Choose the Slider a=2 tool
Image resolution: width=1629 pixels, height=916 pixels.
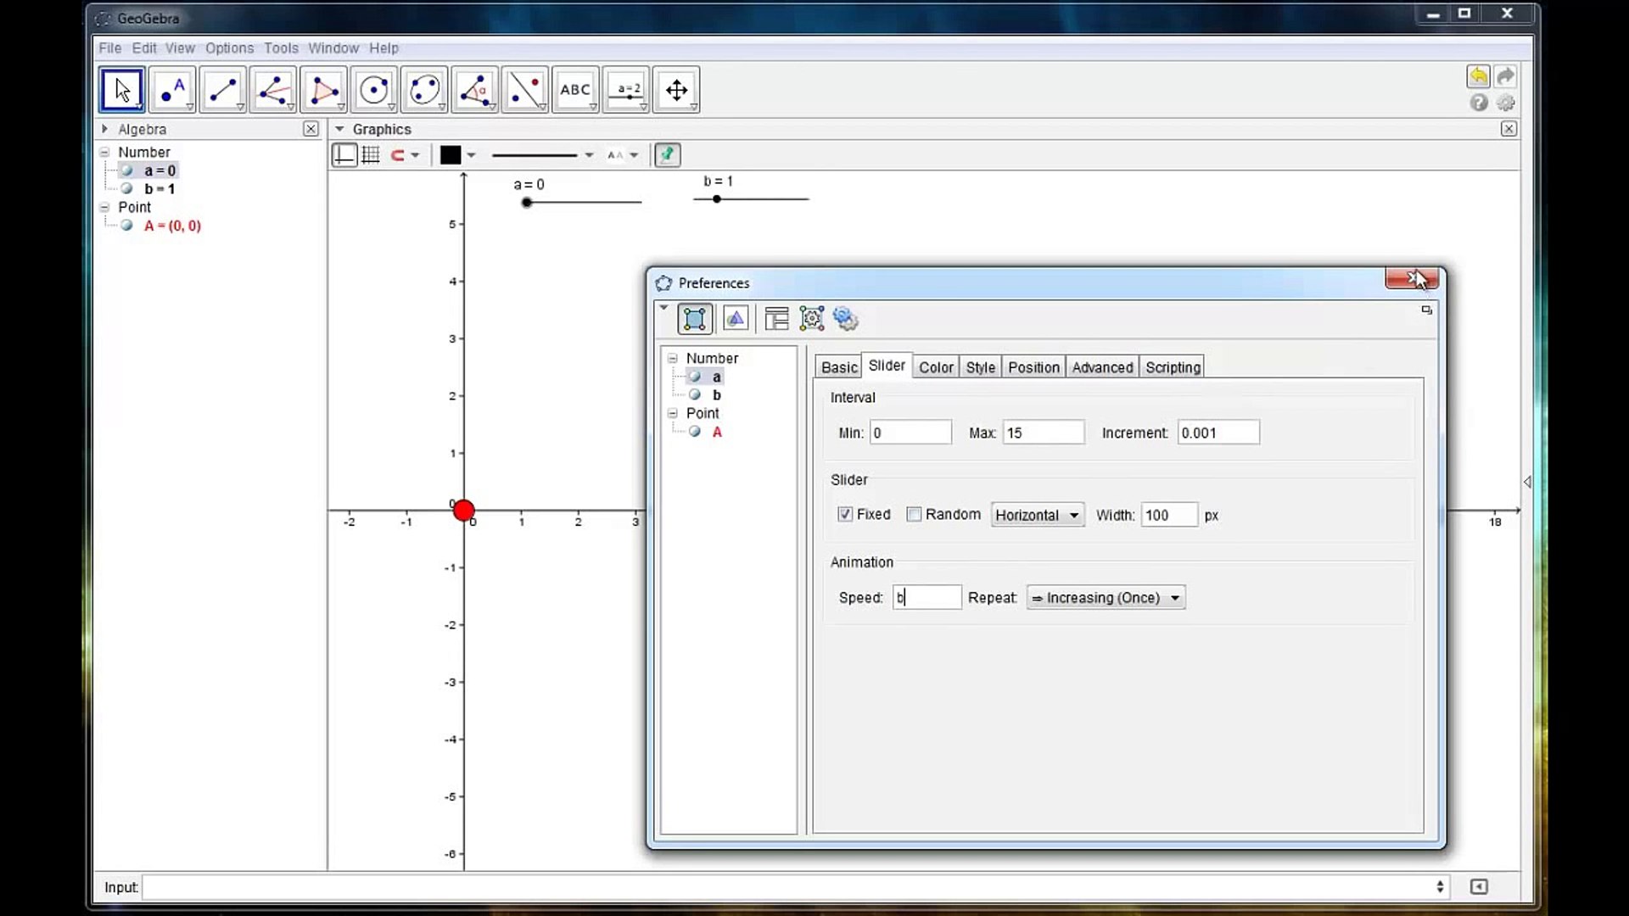coord(626,90)
